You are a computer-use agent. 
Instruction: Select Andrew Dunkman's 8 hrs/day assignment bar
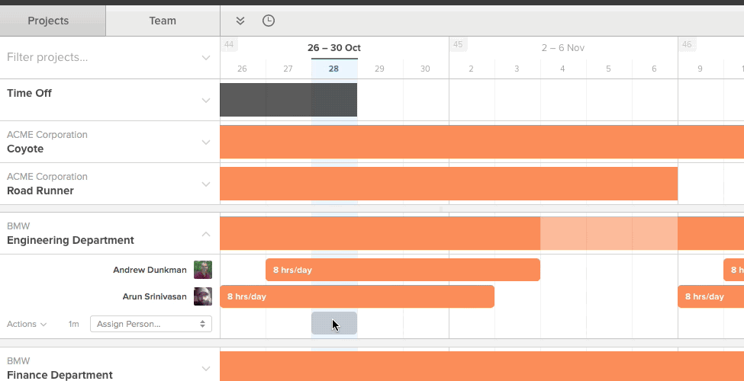[x=402, y=270]
